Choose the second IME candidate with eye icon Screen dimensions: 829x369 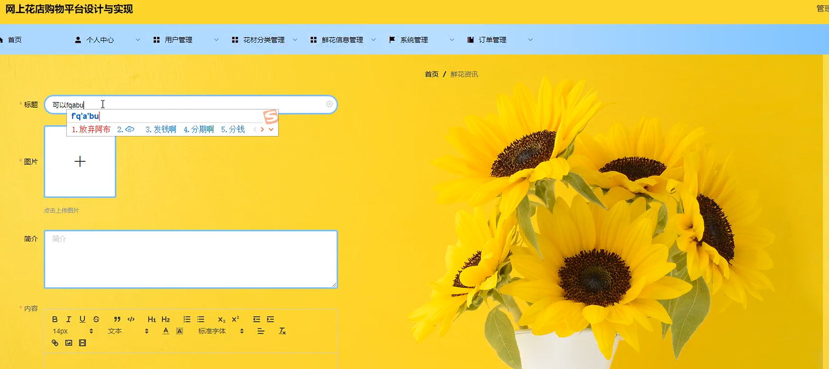[x=126, y=129]
